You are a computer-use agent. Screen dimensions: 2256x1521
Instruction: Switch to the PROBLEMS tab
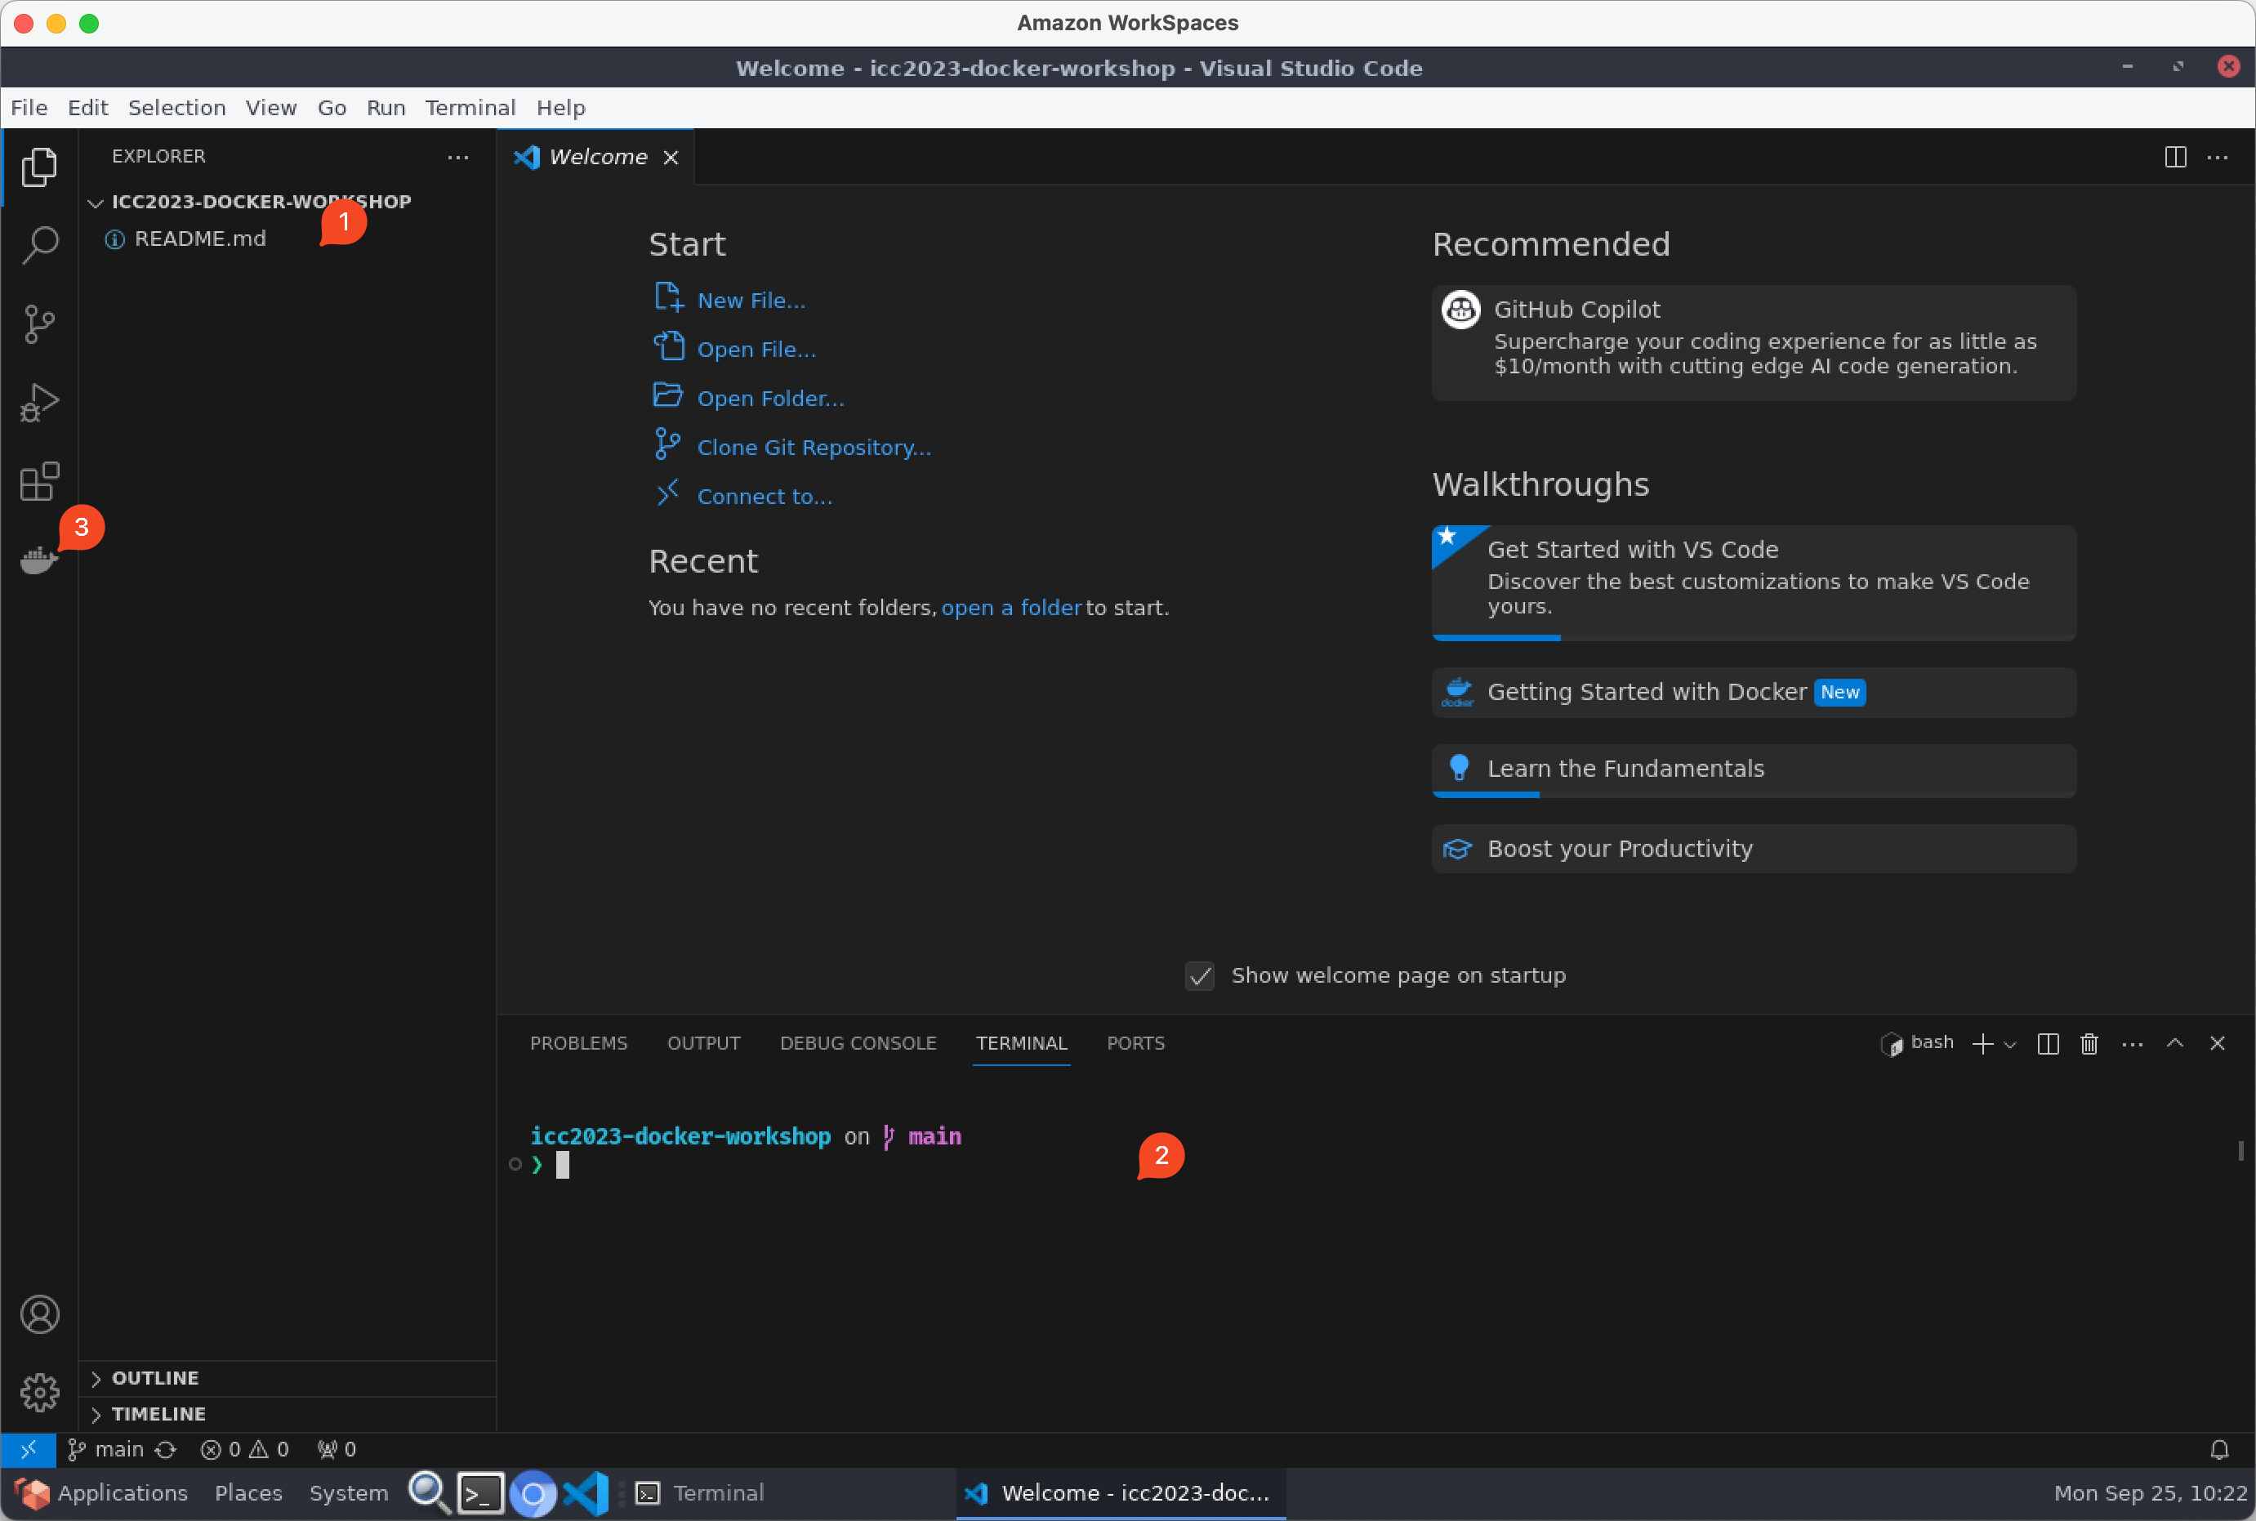[x=578, y=1044]
